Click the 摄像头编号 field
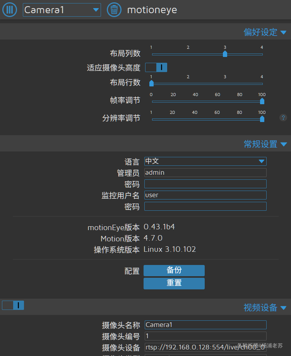The image size is (291, 356). 205,336
